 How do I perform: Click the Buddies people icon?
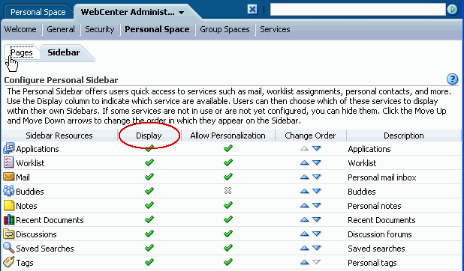pyautogui.click(x=8, y=191)
